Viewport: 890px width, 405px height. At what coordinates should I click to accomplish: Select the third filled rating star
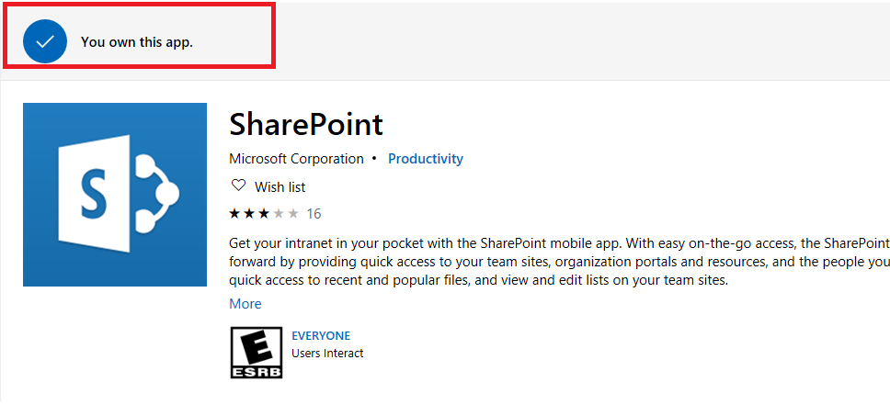coord(263,214)
